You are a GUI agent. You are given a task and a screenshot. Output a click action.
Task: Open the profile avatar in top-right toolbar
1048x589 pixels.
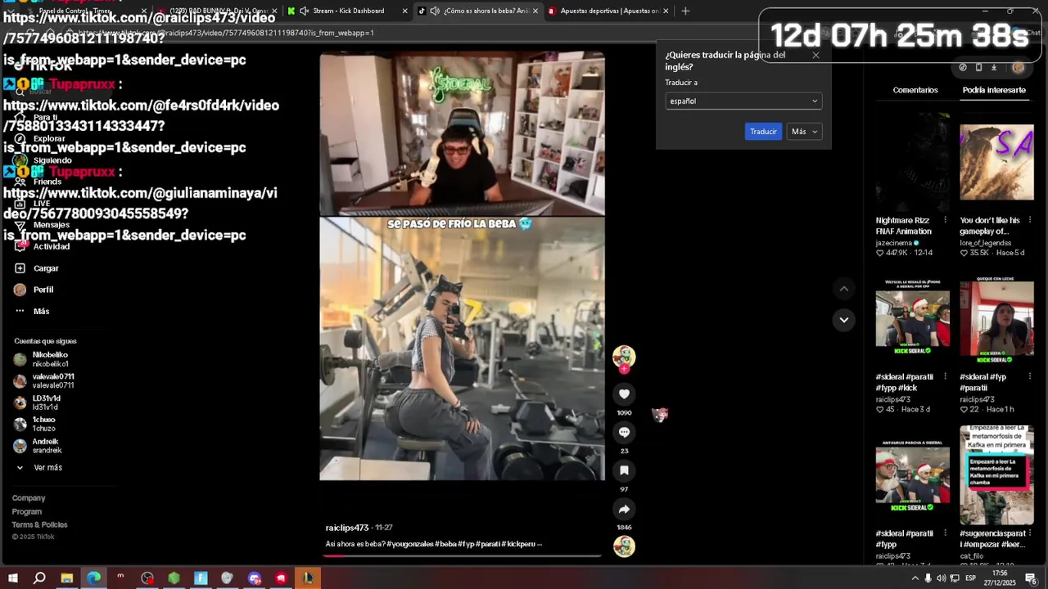(1019, 67)
